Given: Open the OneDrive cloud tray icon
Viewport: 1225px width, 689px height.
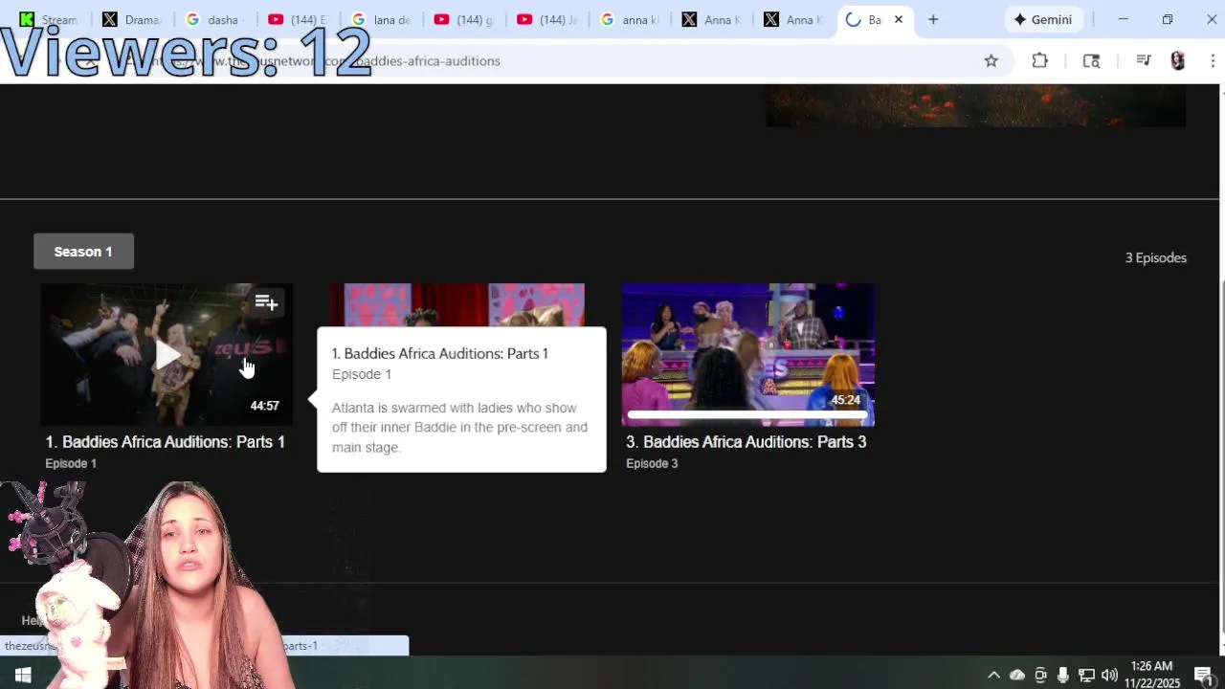Looking at the screenshot, I should [1017, 675].
